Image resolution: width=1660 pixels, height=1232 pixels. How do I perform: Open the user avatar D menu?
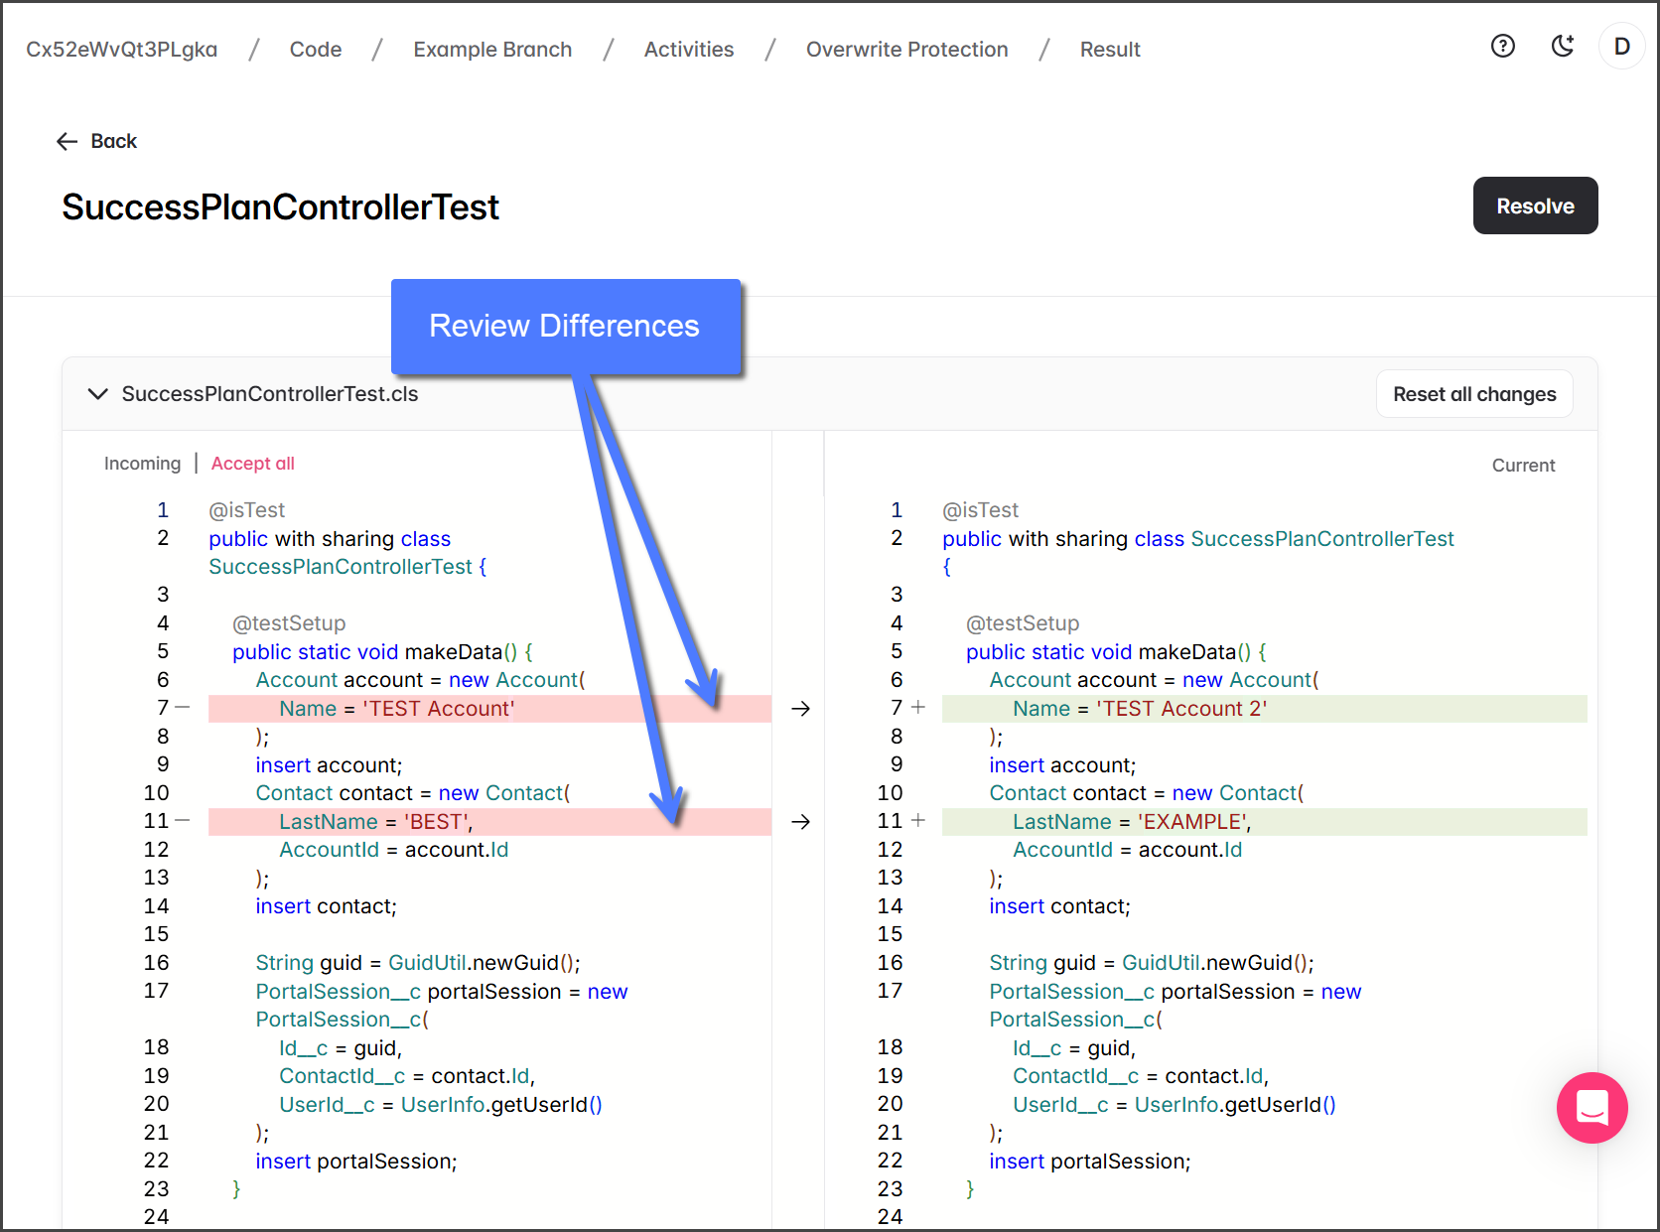1621,47
